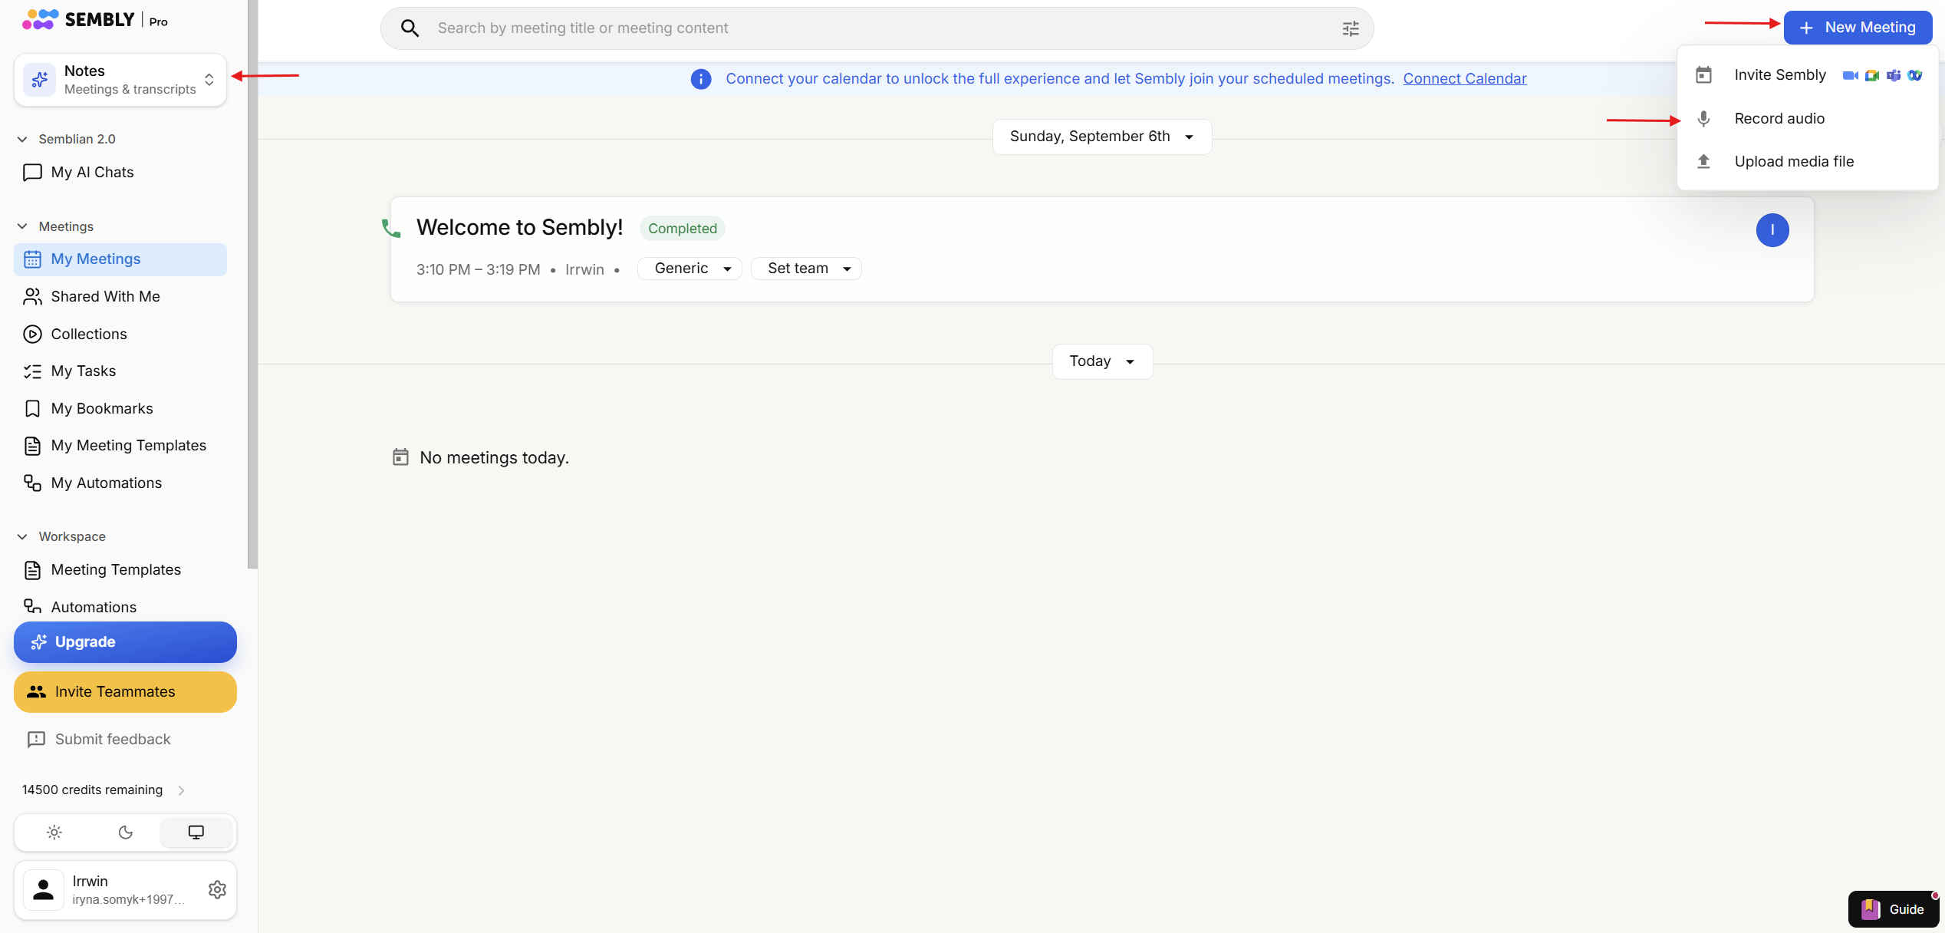1945x933 pixels.
Task: Click the New Meeting button
Action: 1858,28
